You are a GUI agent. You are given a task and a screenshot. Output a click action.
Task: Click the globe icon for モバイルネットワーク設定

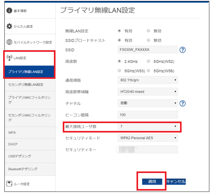[9, 42]
